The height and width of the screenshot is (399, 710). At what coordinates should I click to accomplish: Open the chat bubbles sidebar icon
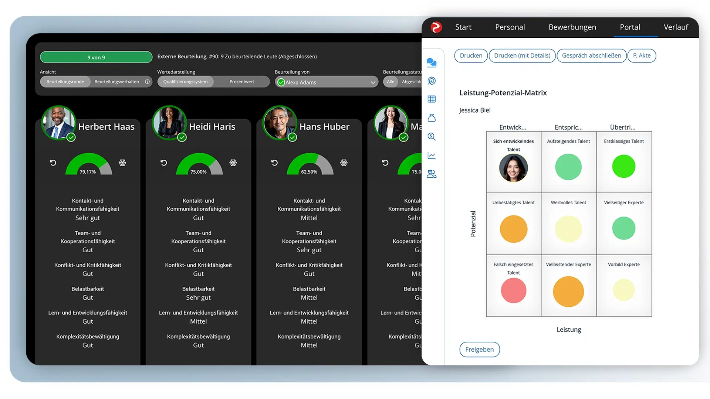(x=431, y=62)
